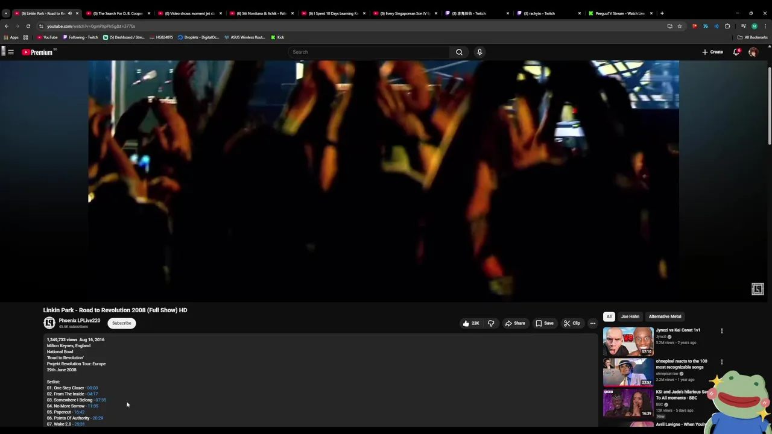Open Chrome profile avatar
Image resolution: width=772 pixels, height=434 pixels.
[x=754, y=26]
